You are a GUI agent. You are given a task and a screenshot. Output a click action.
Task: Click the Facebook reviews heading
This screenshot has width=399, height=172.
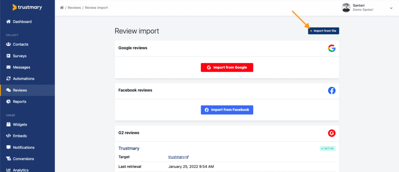[x=135, y=90]
